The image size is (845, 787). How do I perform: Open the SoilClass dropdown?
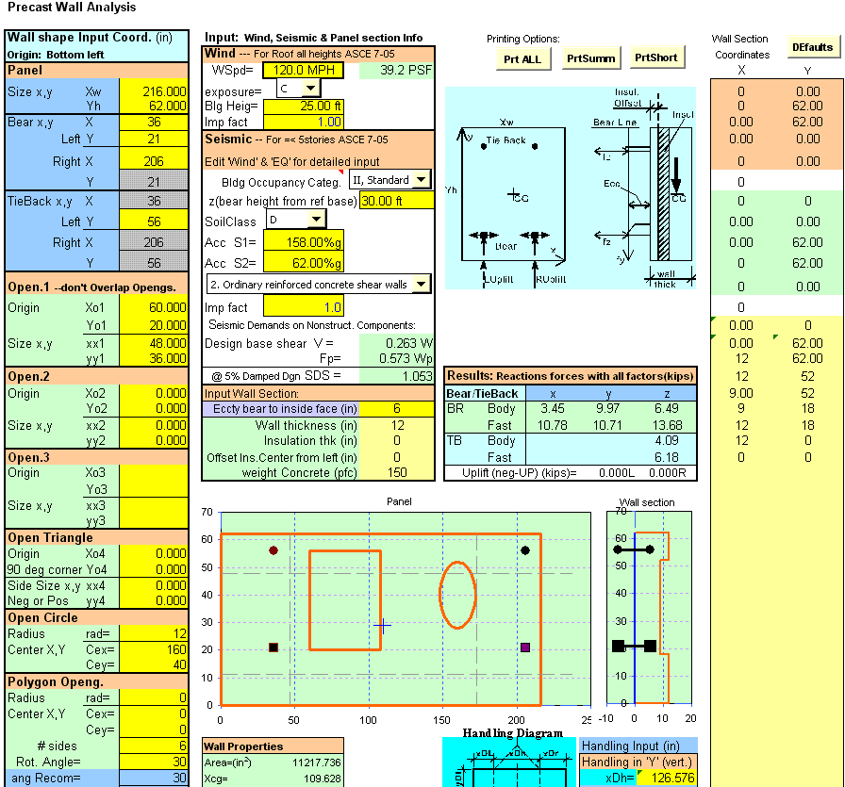click(316, 219)
